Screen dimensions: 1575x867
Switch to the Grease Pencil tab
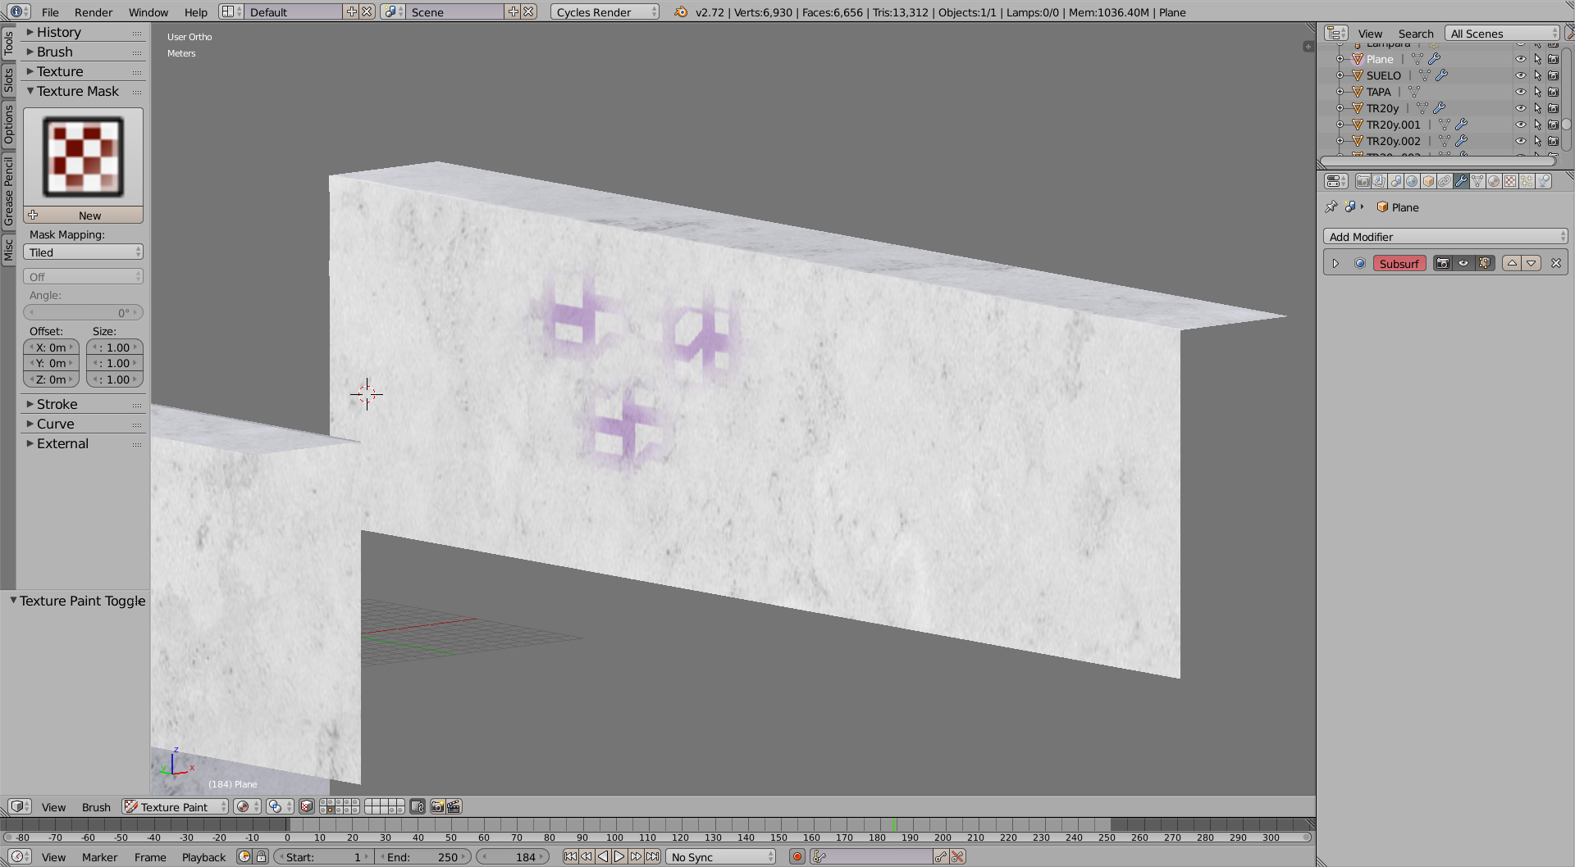(x=8, y=191)
